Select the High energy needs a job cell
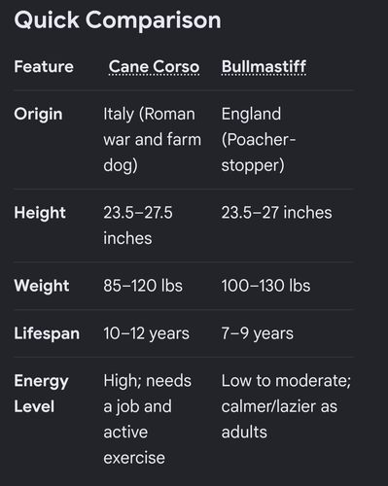388x486 pixels. click(x=147, y=419)
